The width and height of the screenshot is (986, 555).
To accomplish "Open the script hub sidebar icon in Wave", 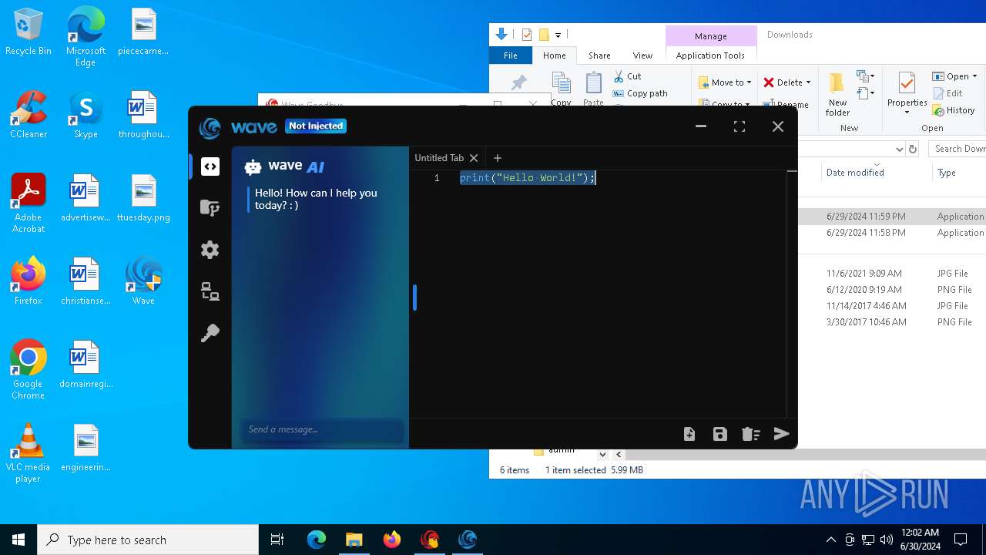I will (x=210, y=208).
